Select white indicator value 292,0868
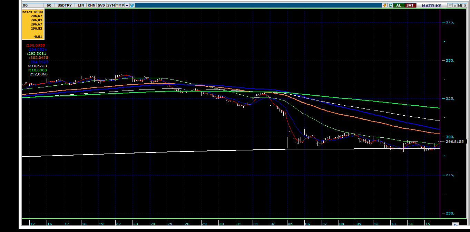This screenshot has width=470, height=232. (38, 74)
